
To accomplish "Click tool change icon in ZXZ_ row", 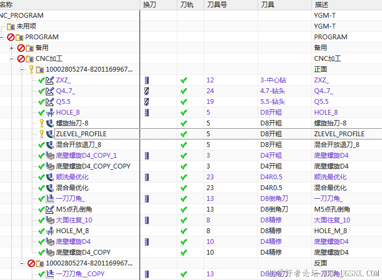I will coord(147,80).
